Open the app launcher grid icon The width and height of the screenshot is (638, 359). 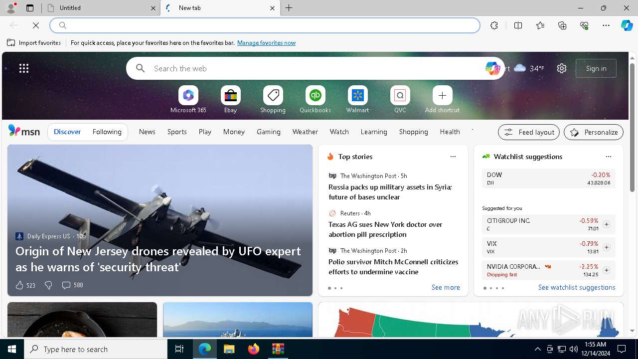24,68
